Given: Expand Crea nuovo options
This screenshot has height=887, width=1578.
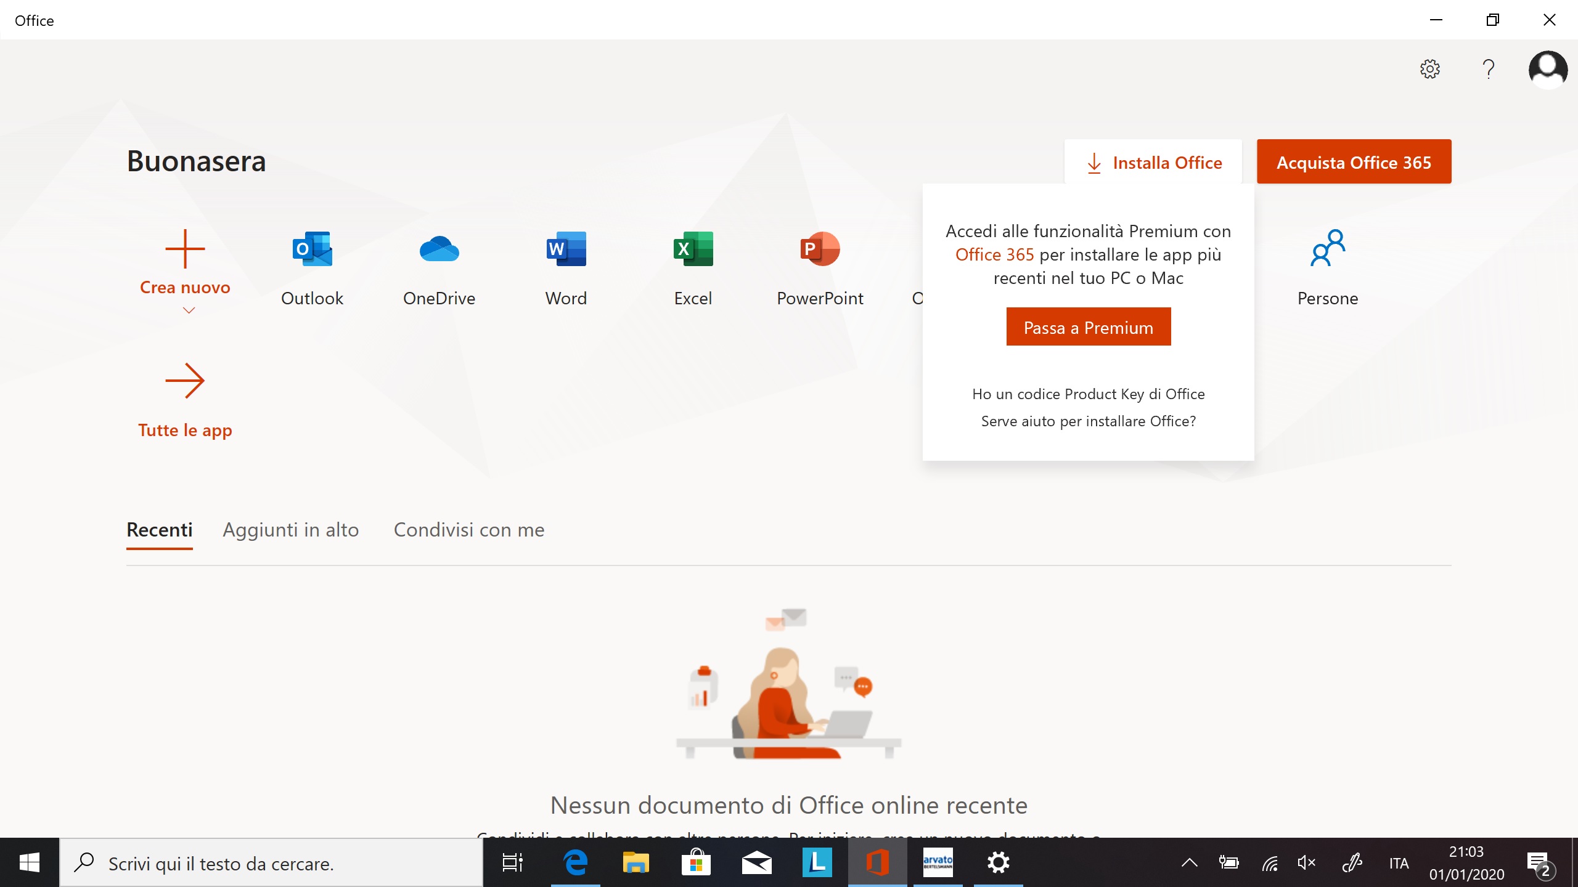Looking at the screenshot, I should (186, 312).
